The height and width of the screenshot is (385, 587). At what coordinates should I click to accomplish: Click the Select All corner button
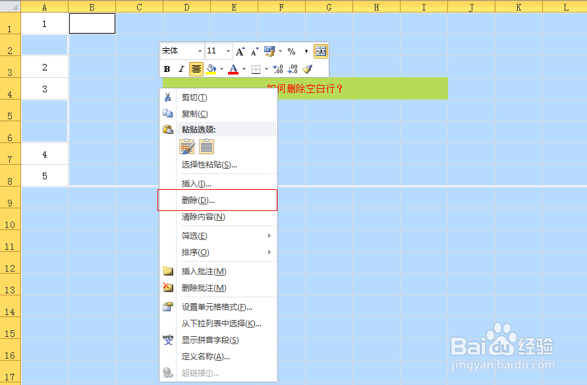[10, 7]
